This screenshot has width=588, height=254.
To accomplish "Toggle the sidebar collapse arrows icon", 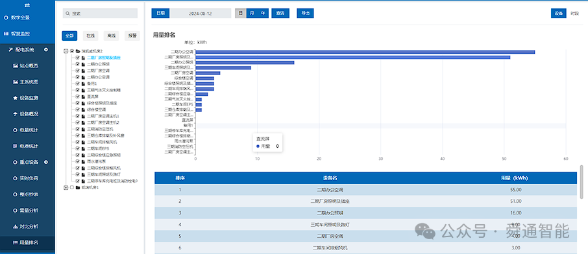I will (x=27, y=5).
